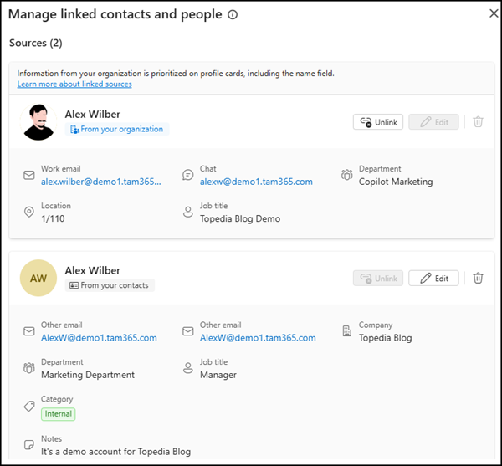Click the Topedia Blog company name
This screenshot has height=466, width=502.
coord(385,338)
